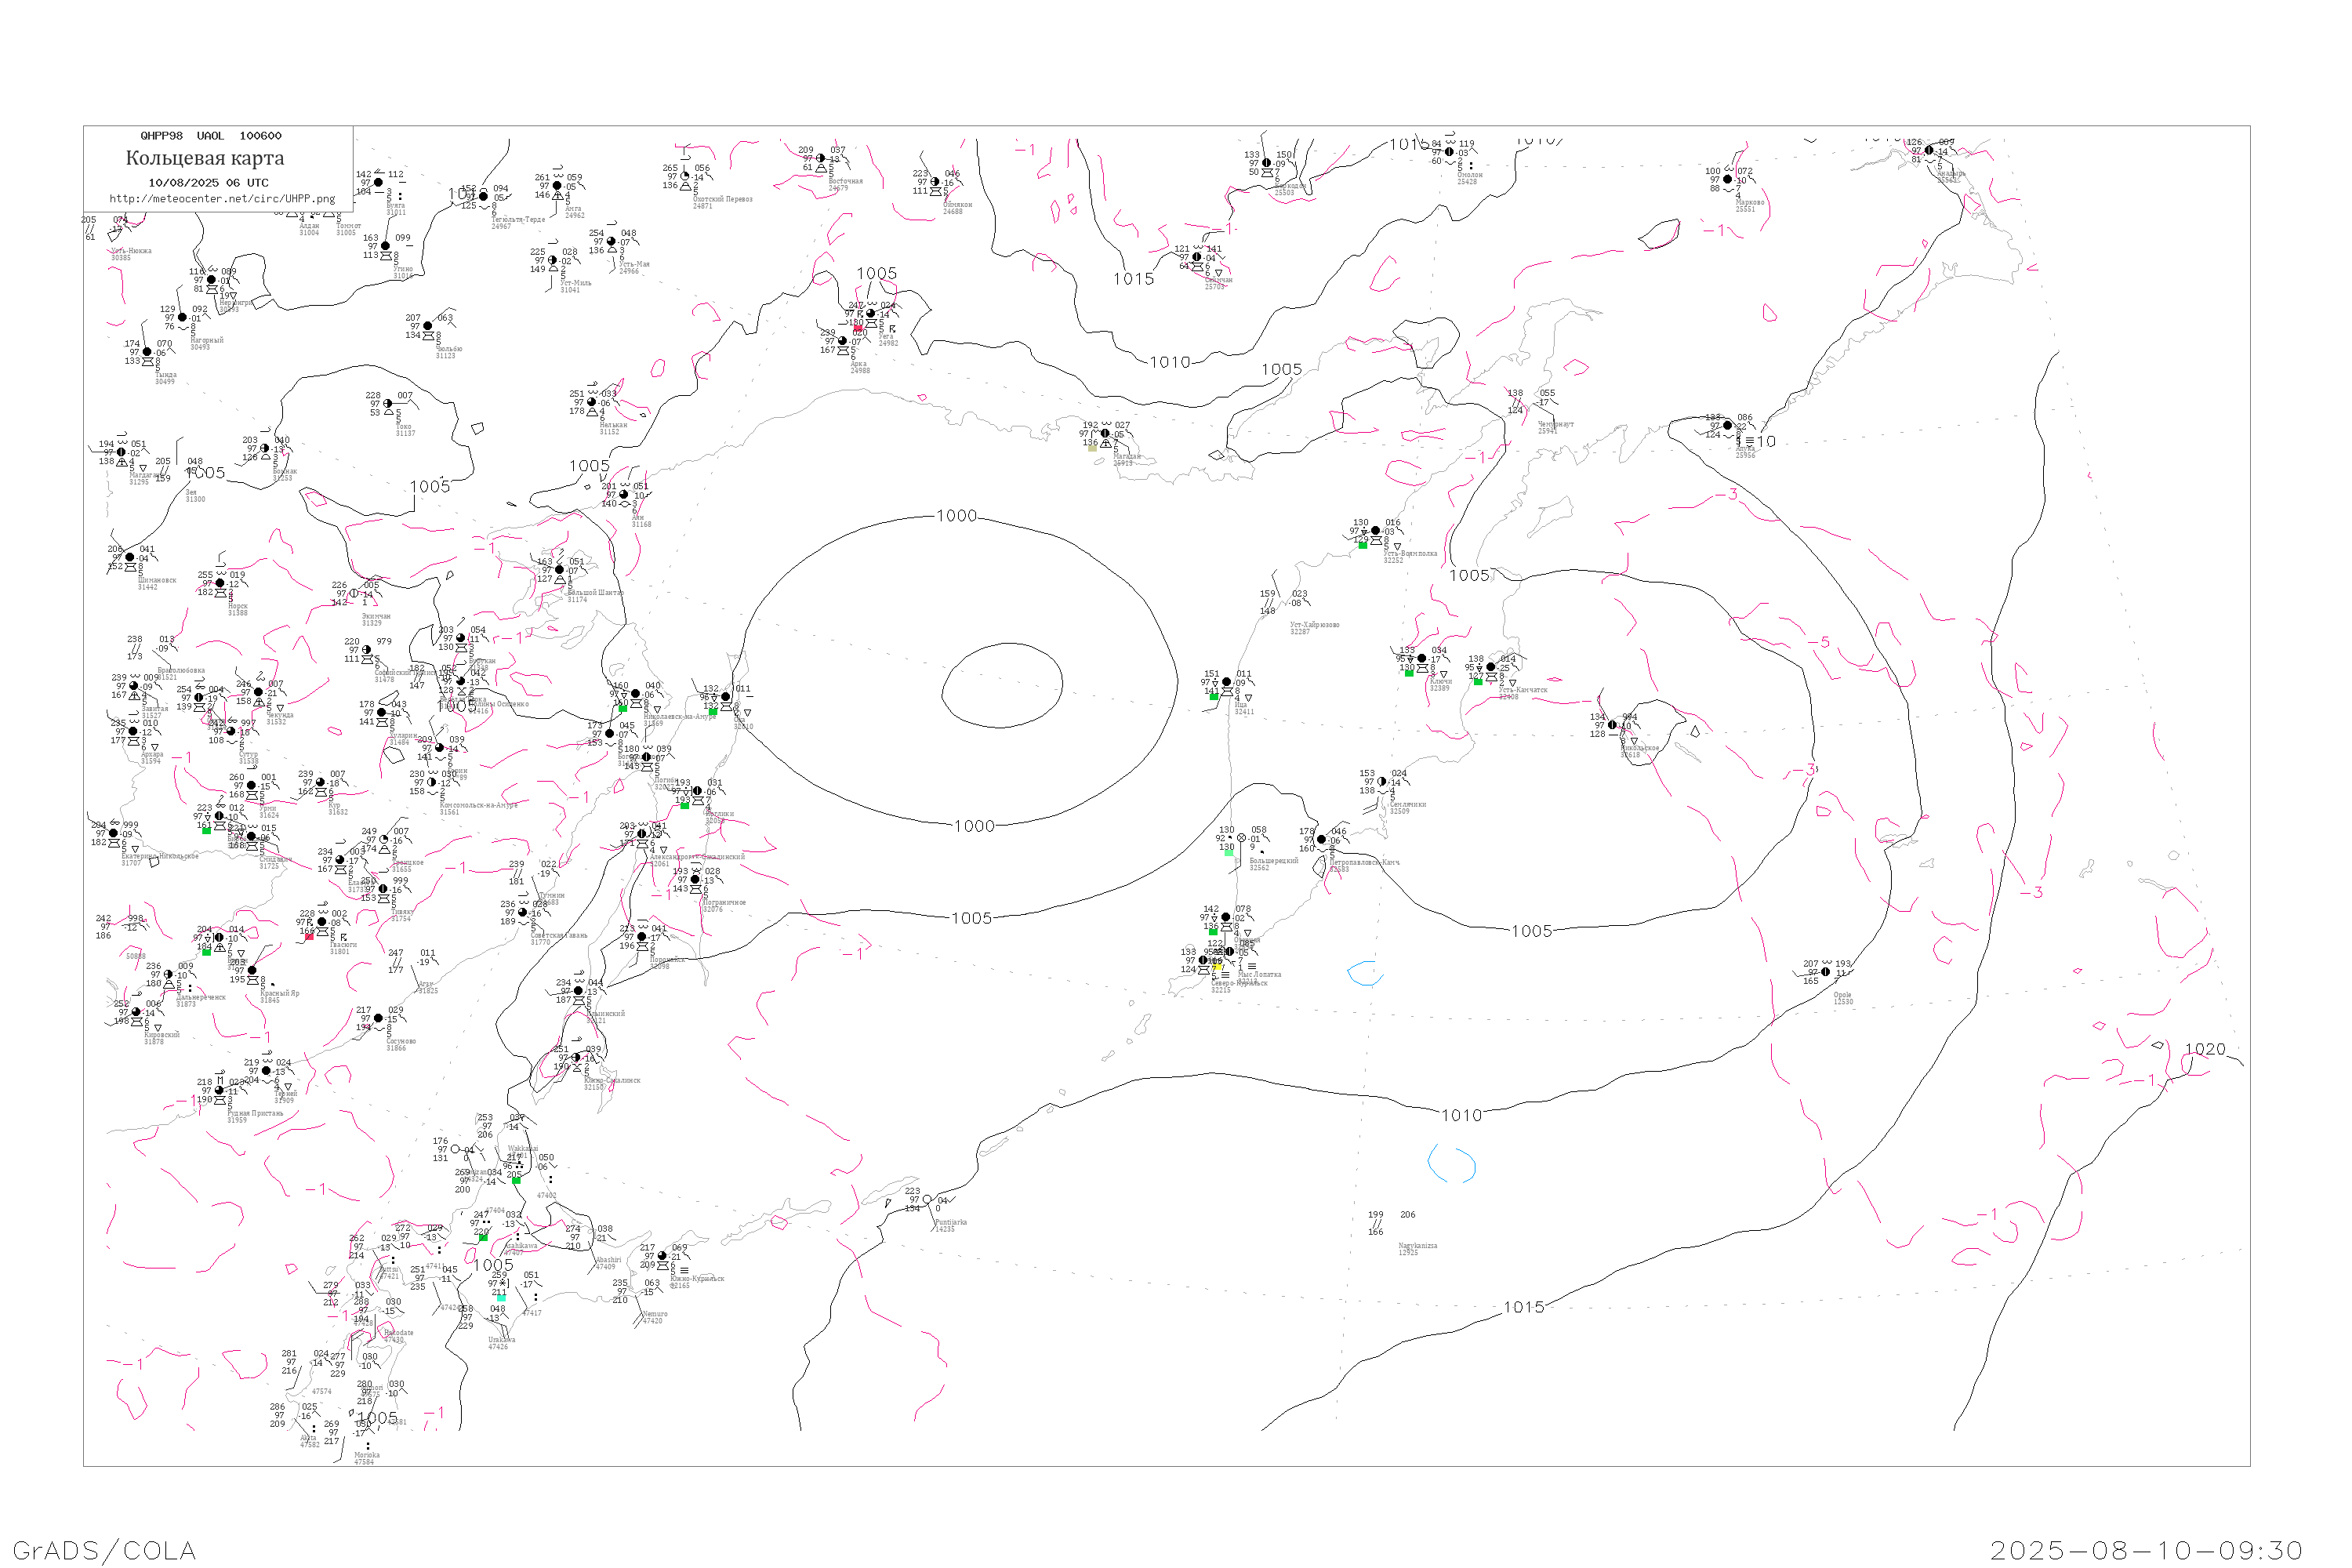The height and width of the screenshot is (1568, 2352).
Task: Click the Тында 30499 station filled circle
Action: tap(147, 352)
